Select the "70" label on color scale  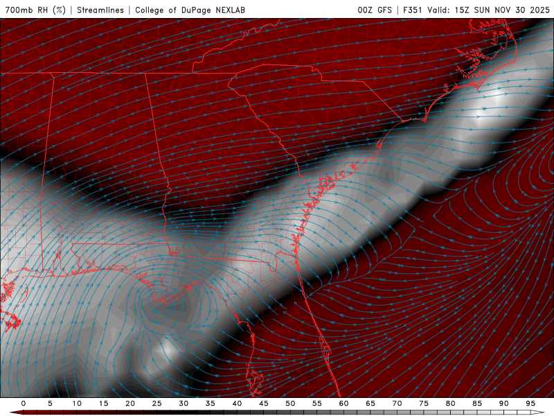click(397, 404)
